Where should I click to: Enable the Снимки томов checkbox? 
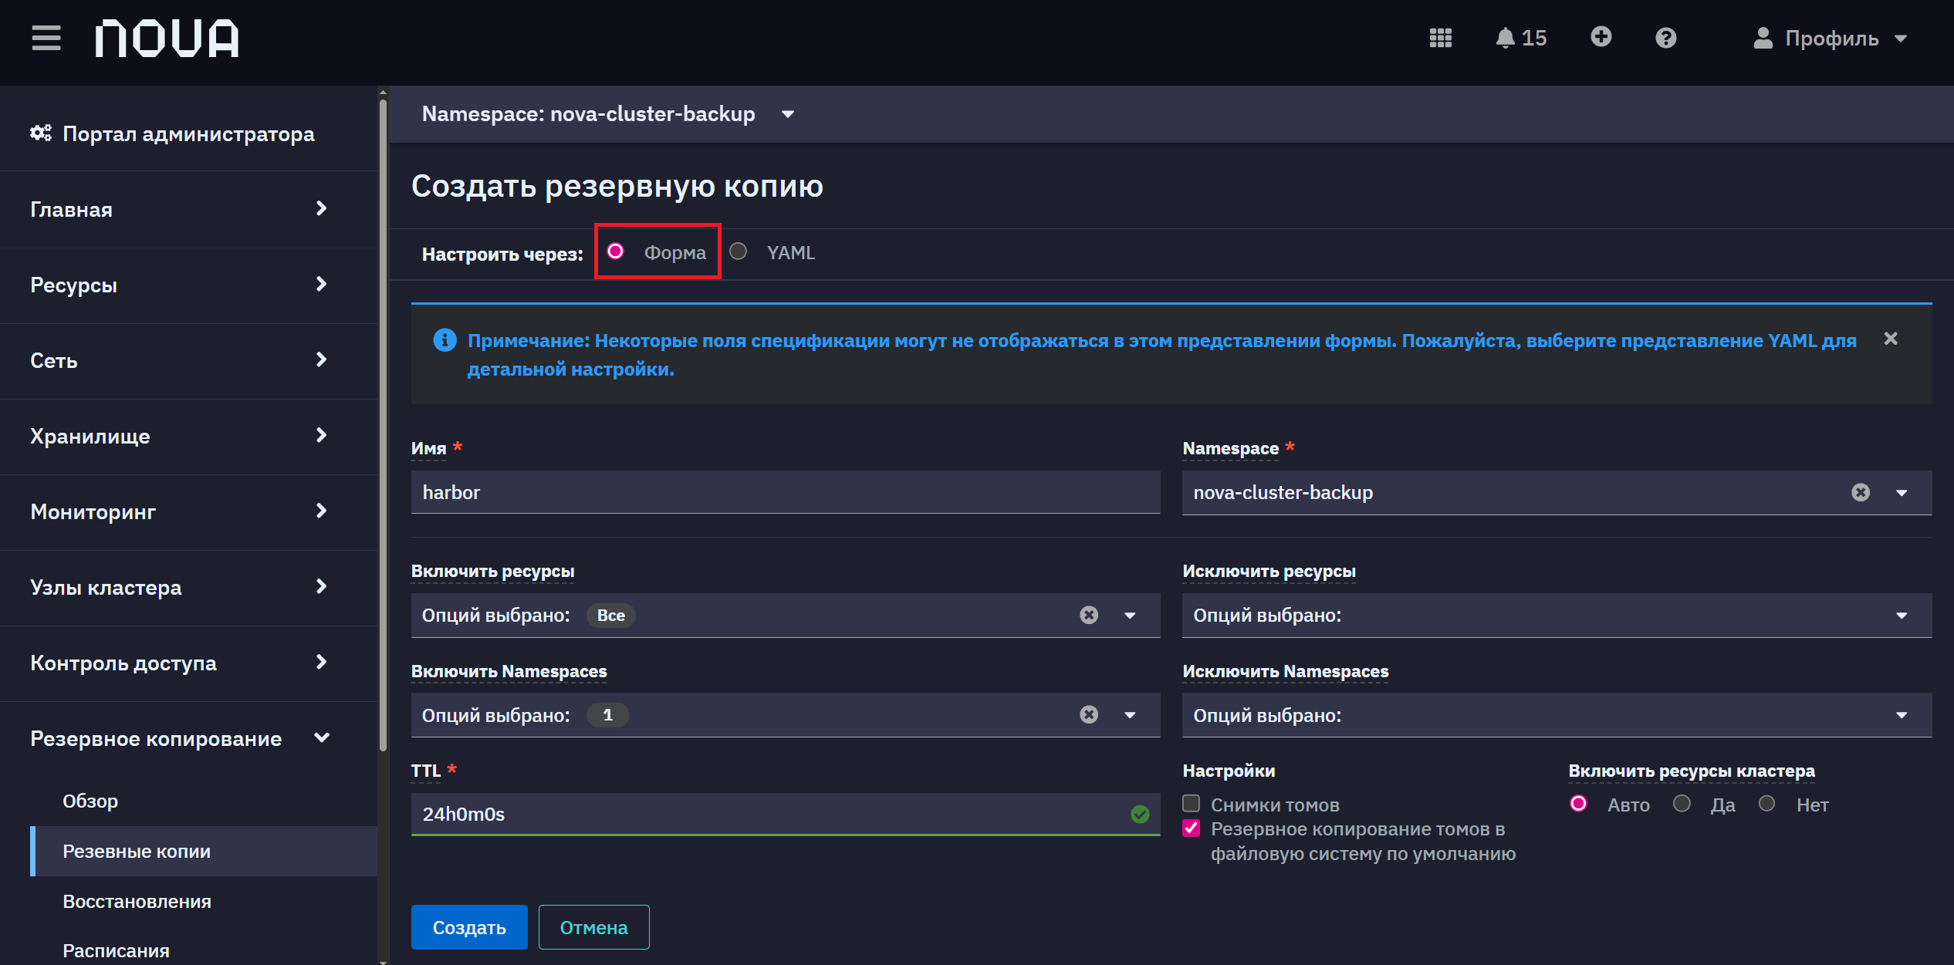pos(1192,804)
